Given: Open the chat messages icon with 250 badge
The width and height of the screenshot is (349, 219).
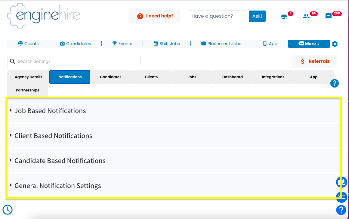Looking at the screenshot, I should coord(328,16).
